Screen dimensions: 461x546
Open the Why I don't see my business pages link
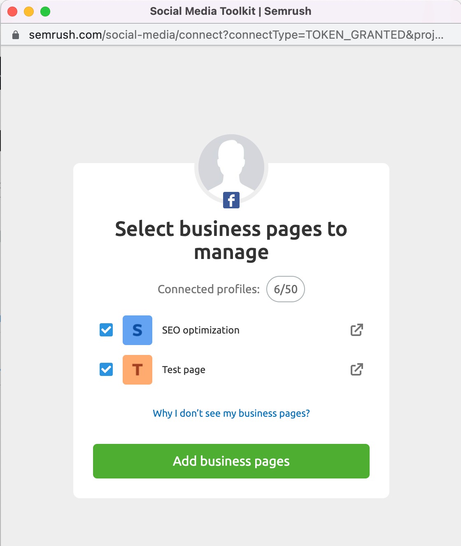click(231, 413)
